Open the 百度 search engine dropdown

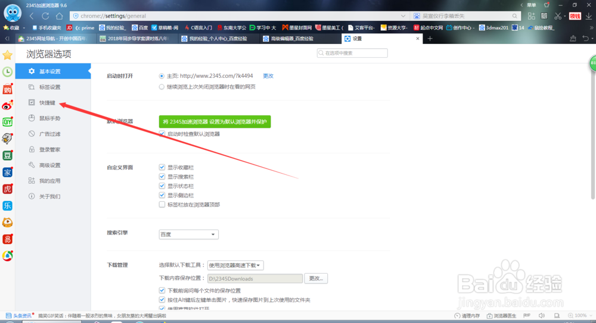click(x=188, y=234)
